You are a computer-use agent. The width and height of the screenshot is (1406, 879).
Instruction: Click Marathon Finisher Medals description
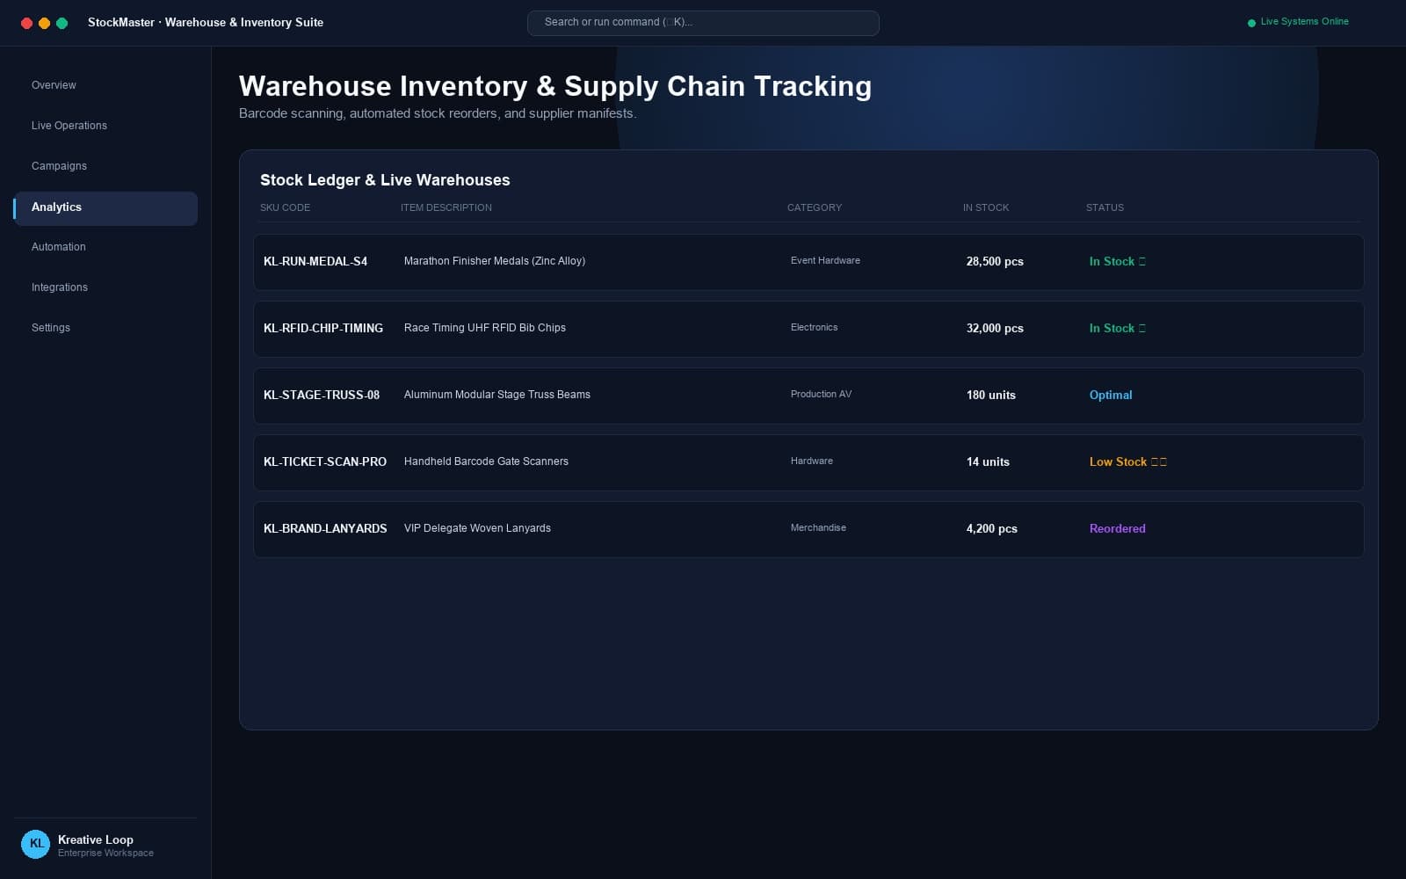[495, 261]
